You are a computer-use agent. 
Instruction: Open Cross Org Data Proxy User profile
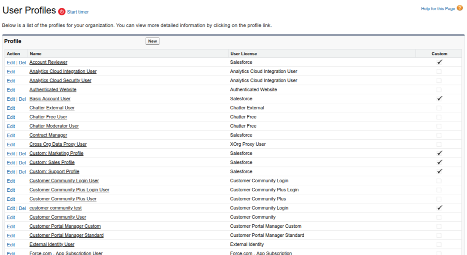[x=58, y=144]
